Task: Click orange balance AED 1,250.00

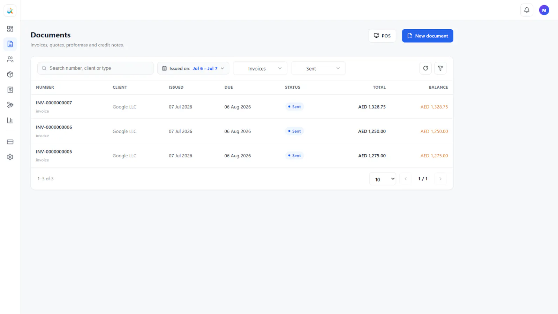Action: (434, 132)
